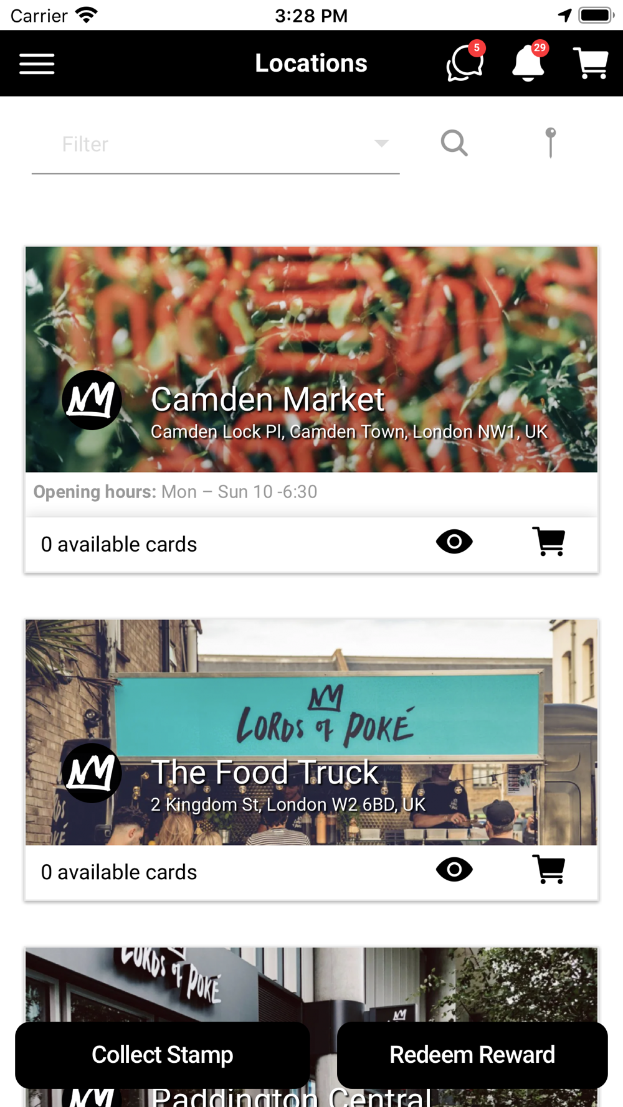This screenshot has width=623, height=1107.
Task: Select the Filter field
Action: 216,144
